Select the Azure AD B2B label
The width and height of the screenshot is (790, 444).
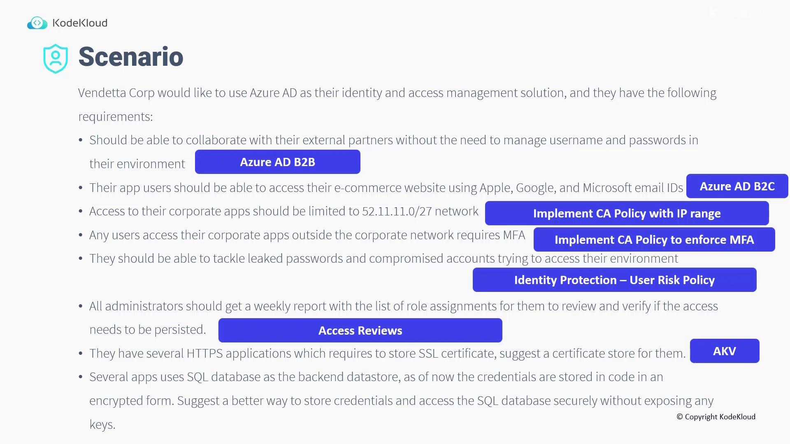tap(277, 162)
